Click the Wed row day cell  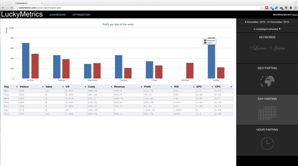coord(11,99)
